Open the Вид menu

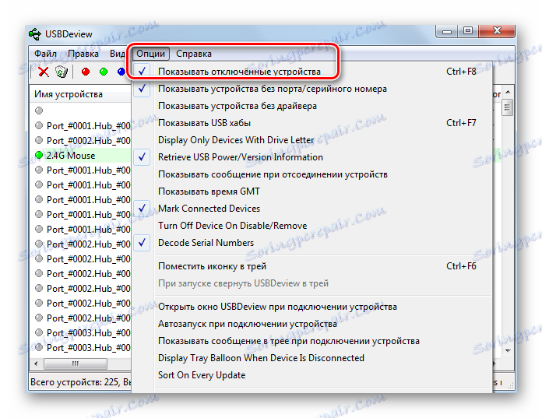tap(117, 54)
